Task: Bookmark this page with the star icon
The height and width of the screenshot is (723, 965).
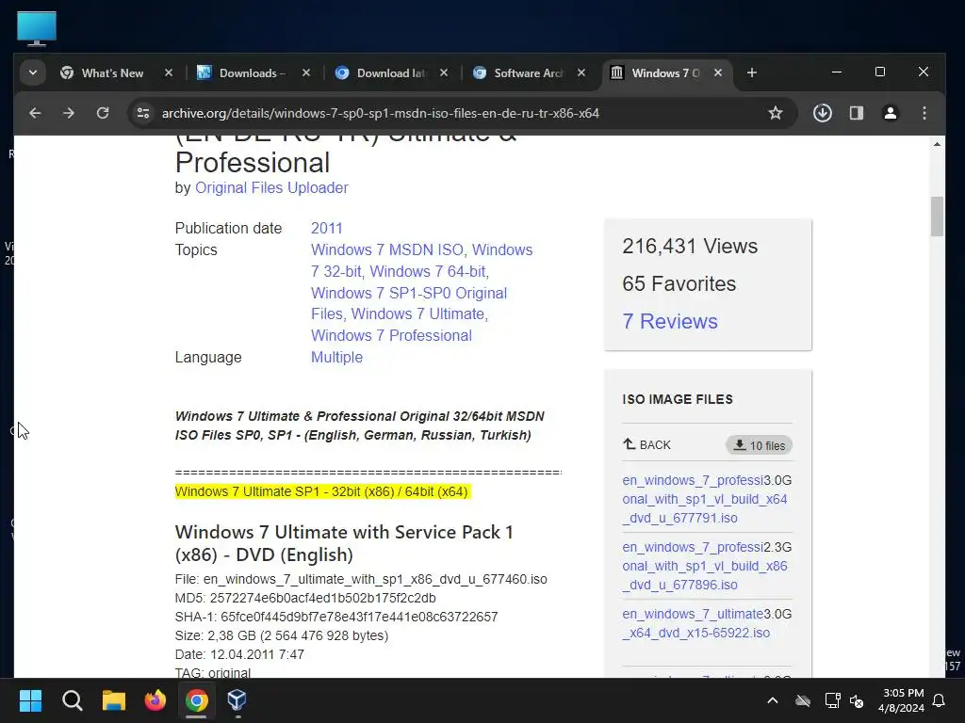Action: [x=776, y=113]
